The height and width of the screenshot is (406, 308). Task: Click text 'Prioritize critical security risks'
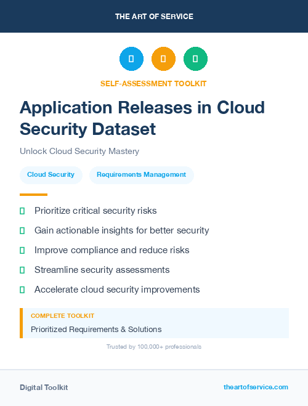tap(95, 211)
